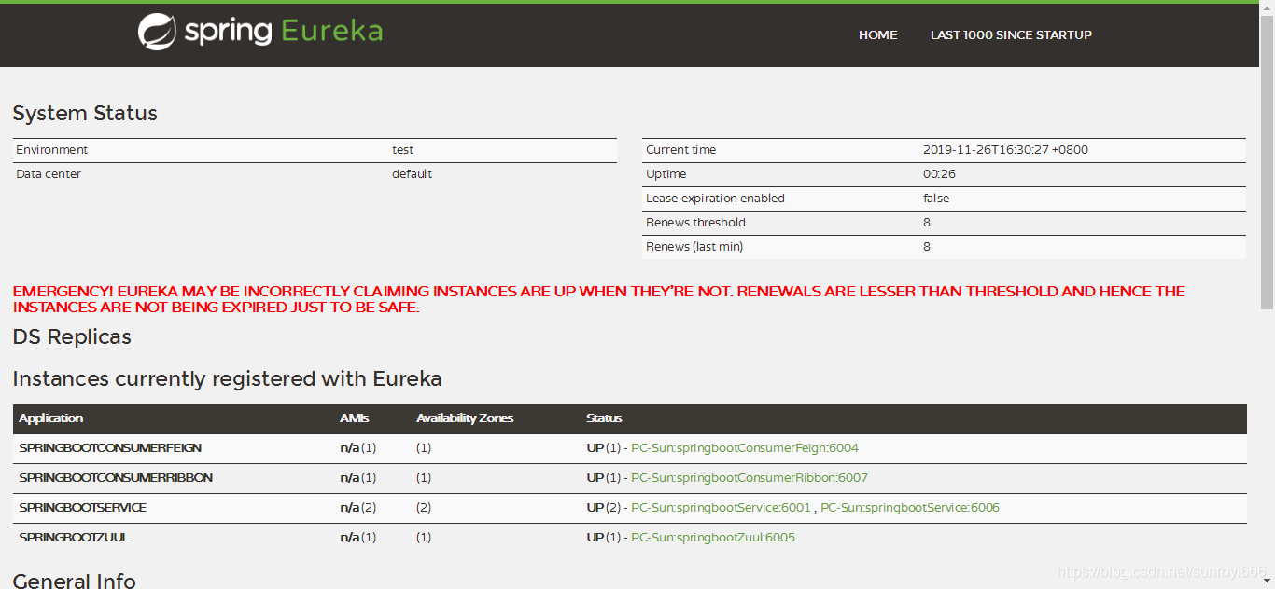
Task: Open PC-Sun:springbootConsumerRibbon:6007 instance link
Action: (x=750, y=478)
